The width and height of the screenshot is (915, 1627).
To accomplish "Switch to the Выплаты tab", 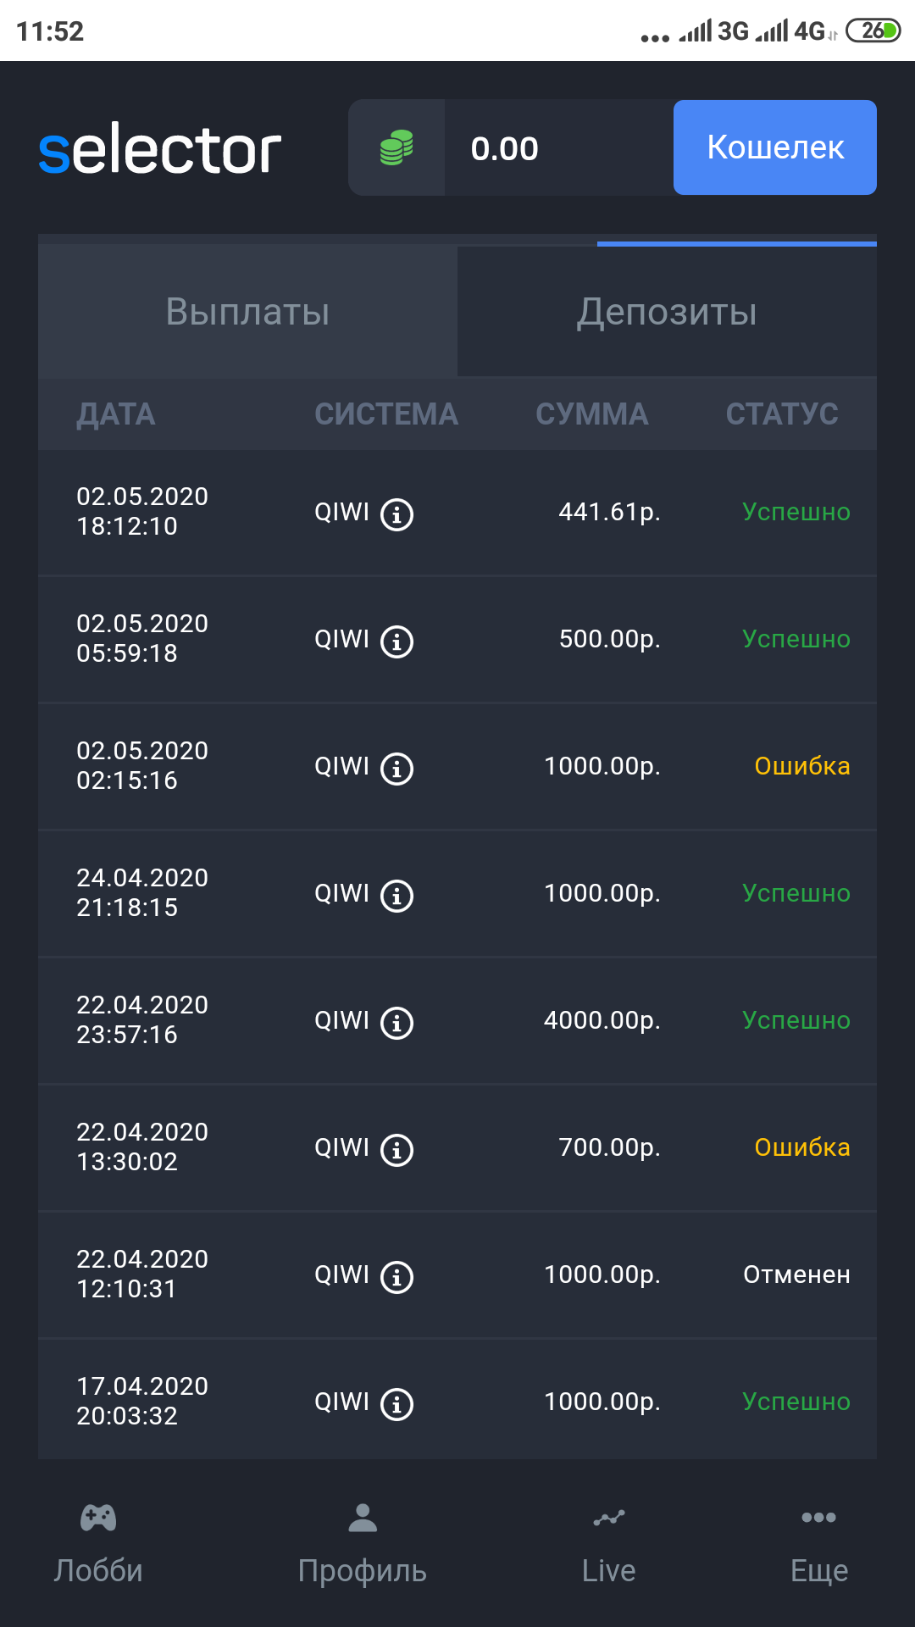I will click(247, 312).
